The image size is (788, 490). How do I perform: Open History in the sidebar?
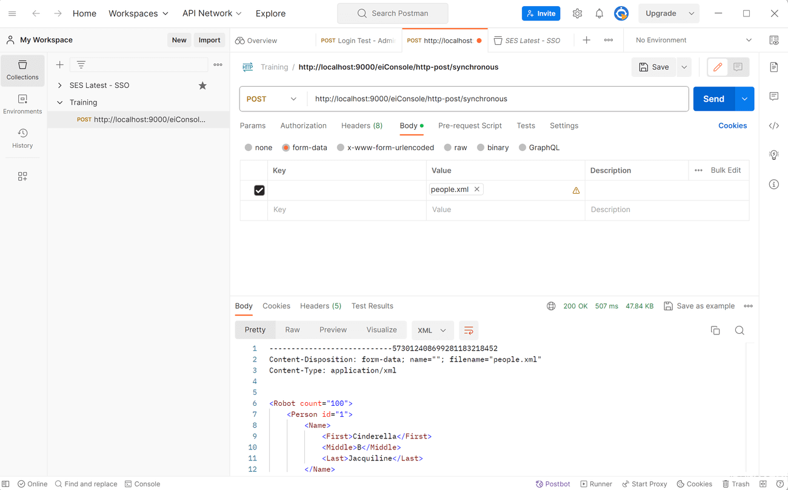point(22,138)
